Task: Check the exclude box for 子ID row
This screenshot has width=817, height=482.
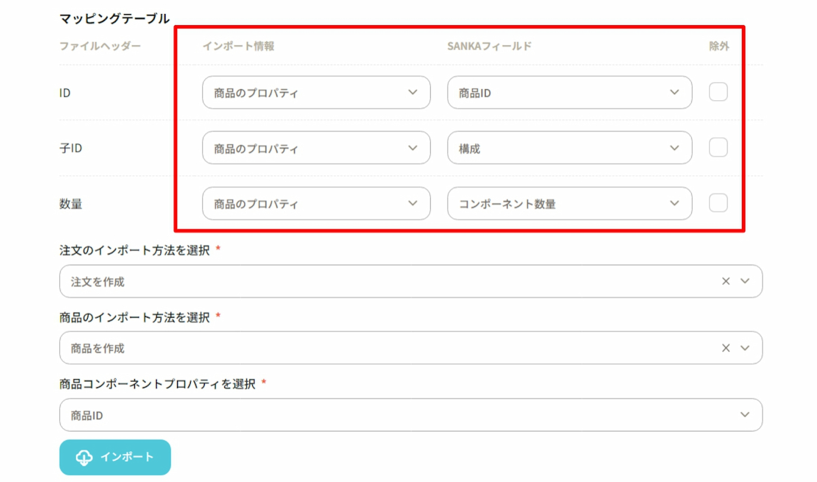Action: click(x=718, y=148)
